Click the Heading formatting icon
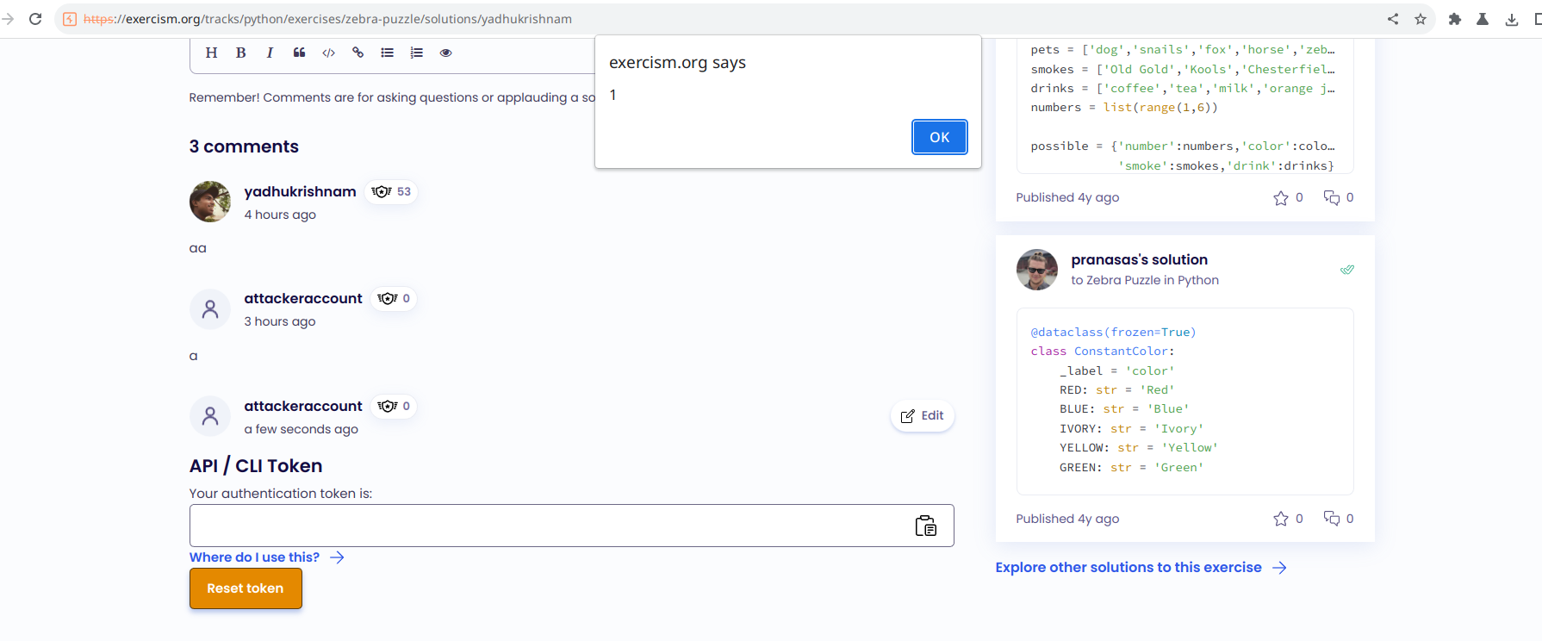This screenshot has width=1542, height=641. click(211, 53)
